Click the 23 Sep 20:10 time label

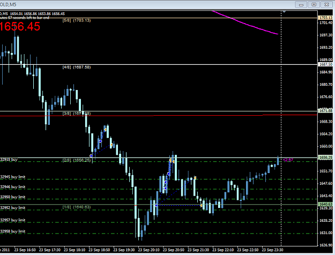tap(149, 250)
